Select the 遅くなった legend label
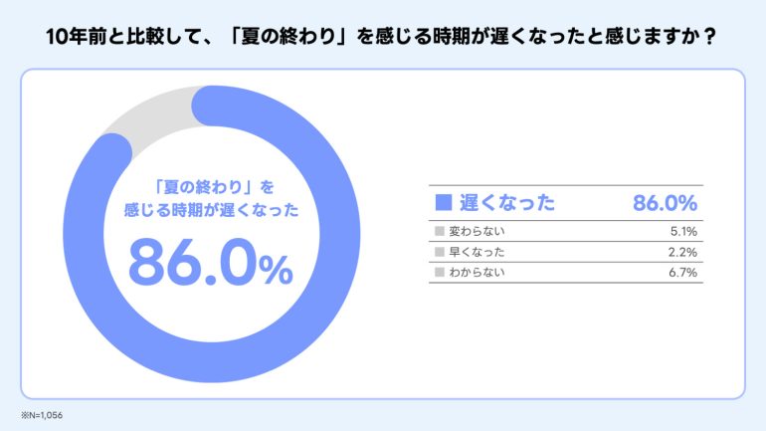The height and width of the screenshot is (431, 766). pyautogui.click(x=505, y=203)
